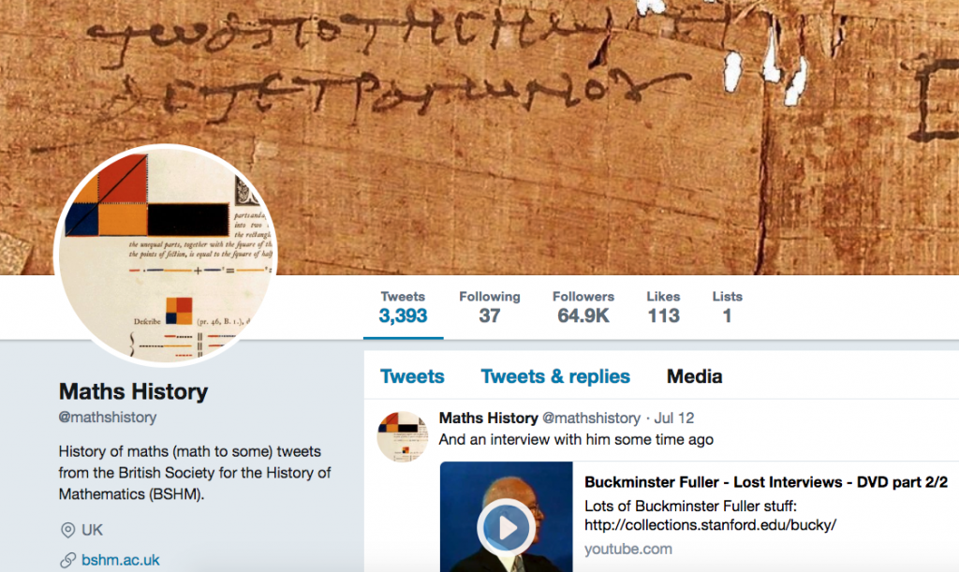Switch to Tweets & replies tab

tap(555, 376)
